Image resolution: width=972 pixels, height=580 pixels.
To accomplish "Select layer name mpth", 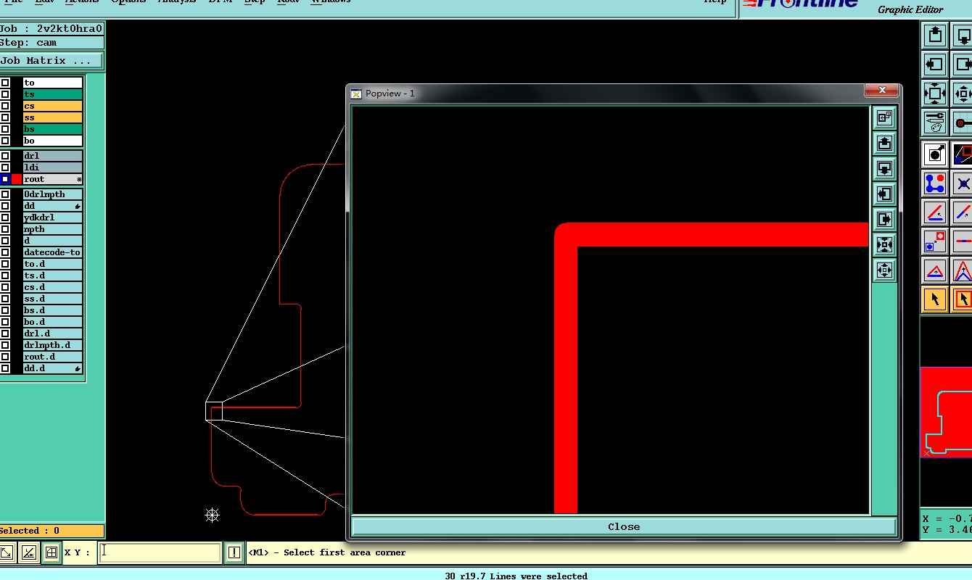I will click(x=52, y=229).
